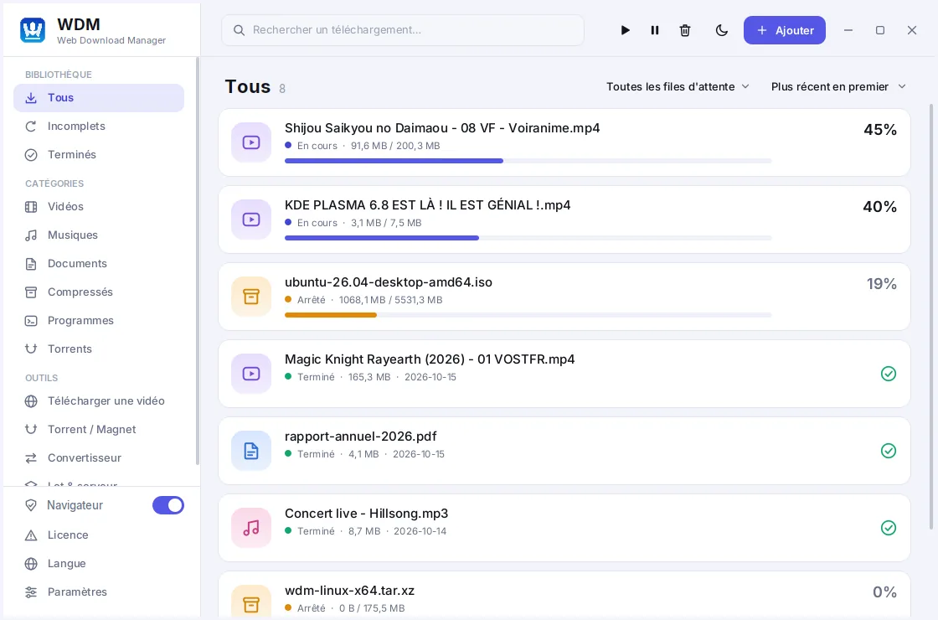
Task: Open the Musiques category
Action: pos(99,235)
